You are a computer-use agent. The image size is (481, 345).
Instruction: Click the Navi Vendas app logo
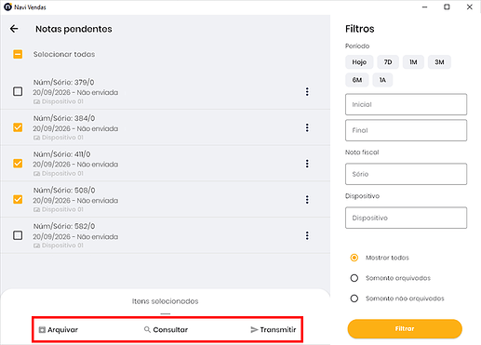7,7
